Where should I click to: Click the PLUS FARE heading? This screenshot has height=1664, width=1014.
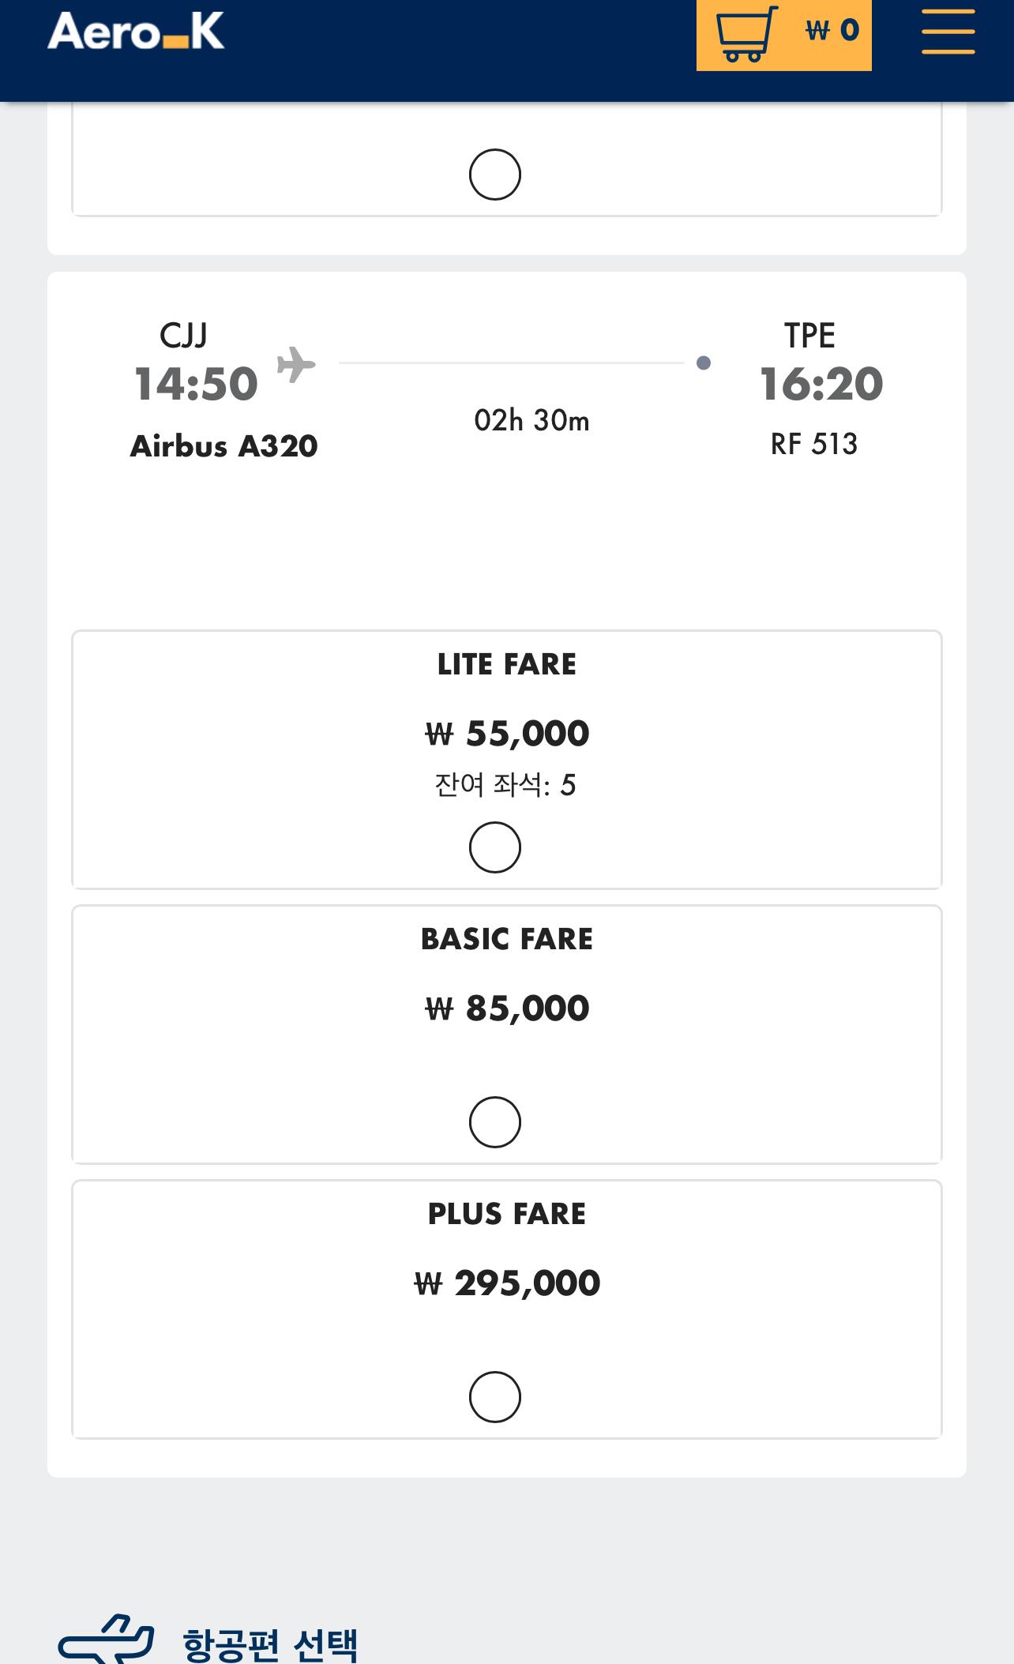click(x=507, y=1214)
